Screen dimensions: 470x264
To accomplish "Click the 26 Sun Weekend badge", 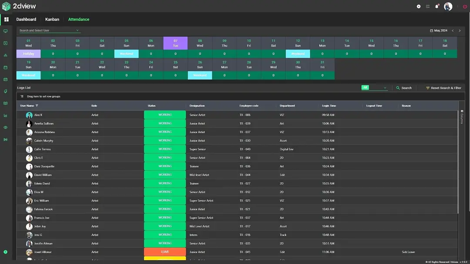I will 200,75.
